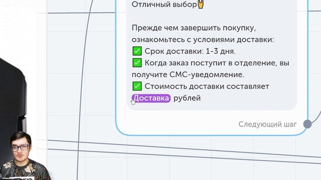Screen dimensions: 321x180
Task: Click the text 'Стоимость доставки составляет'
Action: 207,86
